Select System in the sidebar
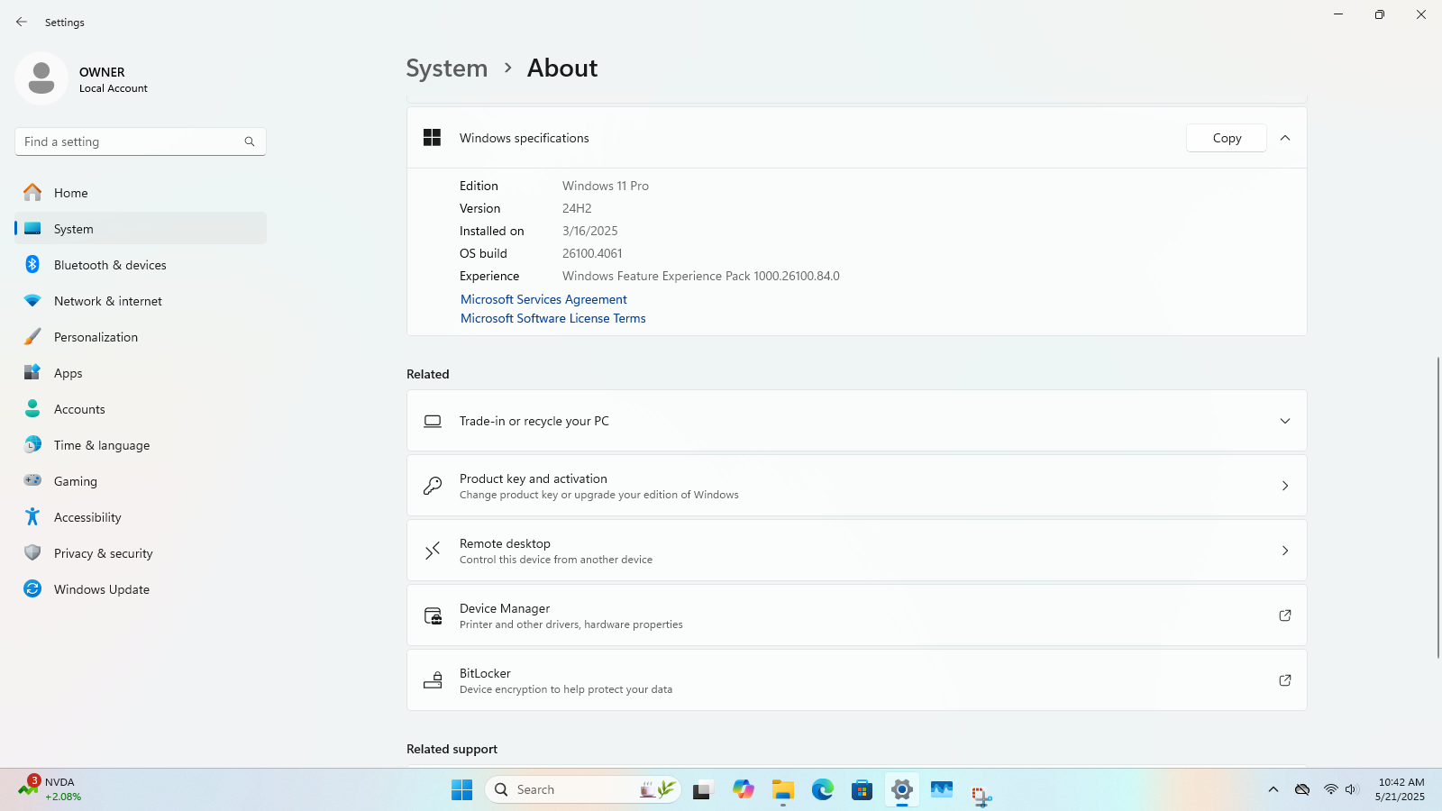The width and height of the screenshot is (1442, 811). (141, 229)
